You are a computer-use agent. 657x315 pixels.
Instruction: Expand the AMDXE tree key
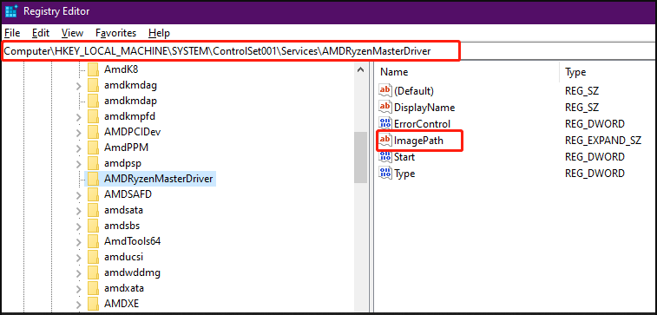click(x=78, y=304)
